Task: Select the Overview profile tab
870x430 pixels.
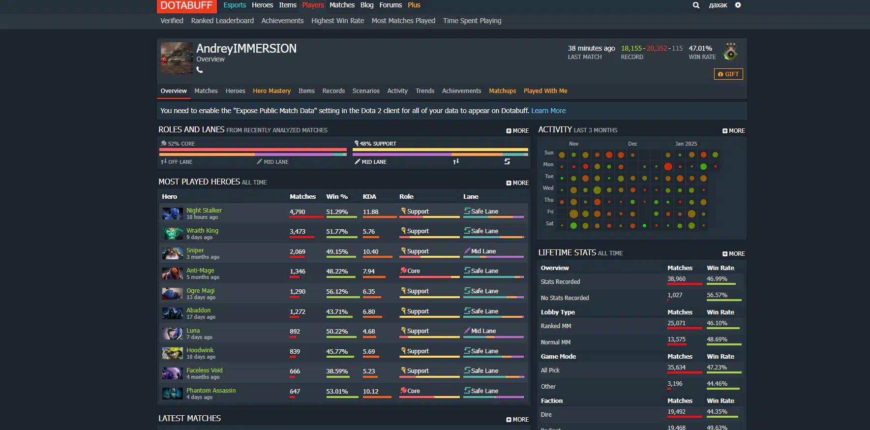Action: point(174,91)
